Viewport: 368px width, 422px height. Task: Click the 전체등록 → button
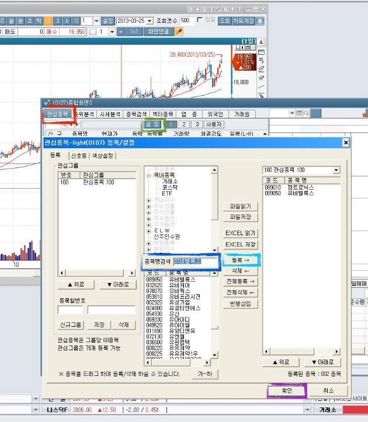click(x=241, y=281)
